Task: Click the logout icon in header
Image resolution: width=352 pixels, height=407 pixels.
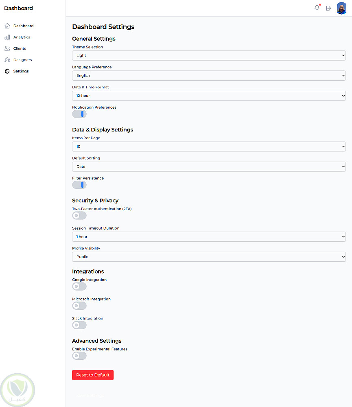Action: [328, 8]
